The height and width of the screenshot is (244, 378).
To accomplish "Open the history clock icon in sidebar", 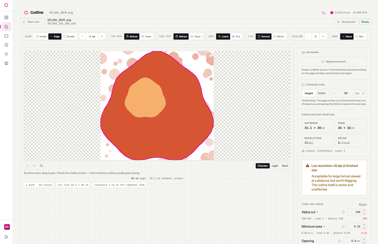I will 6,45.
